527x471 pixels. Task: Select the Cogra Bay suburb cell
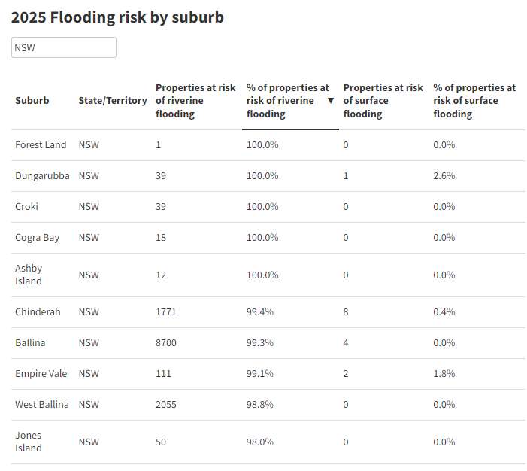37,238
